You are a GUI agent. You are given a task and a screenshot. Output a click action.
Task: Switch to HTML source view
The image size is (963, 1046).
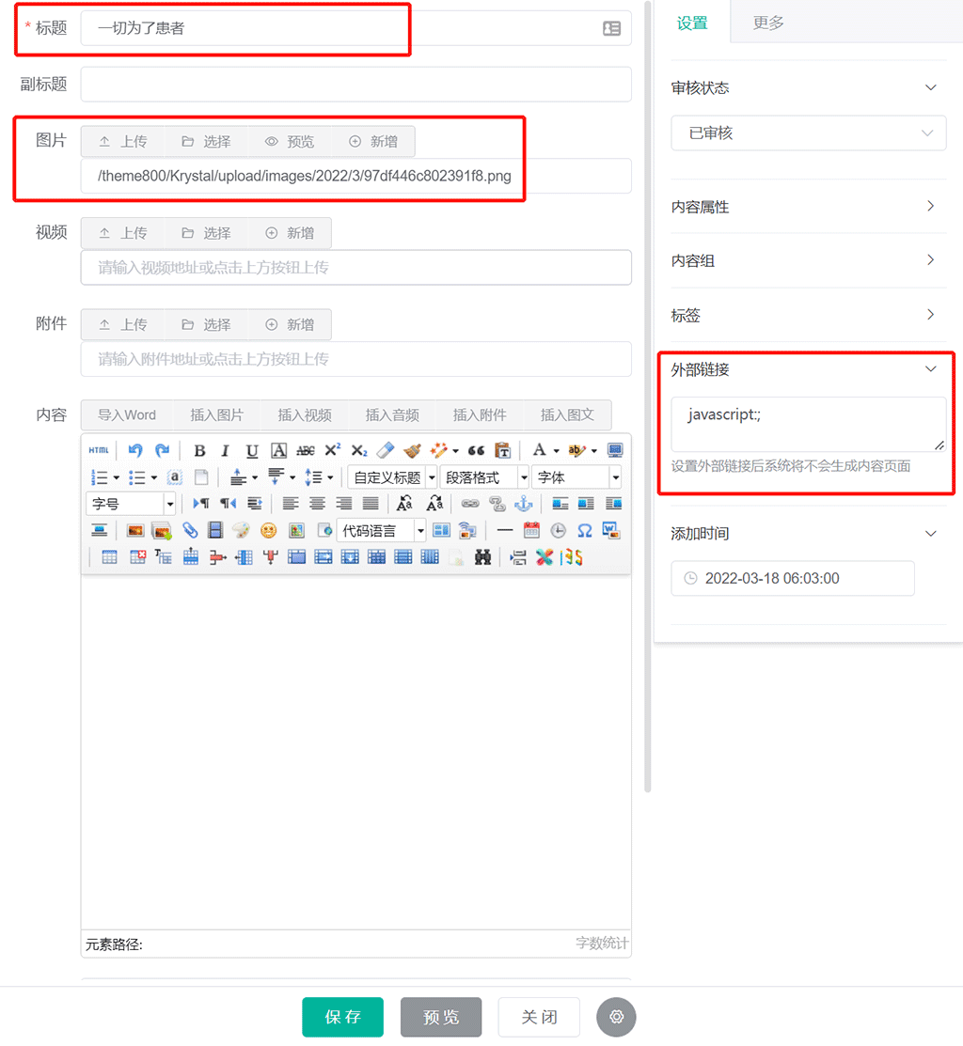[x=99, y=450]
